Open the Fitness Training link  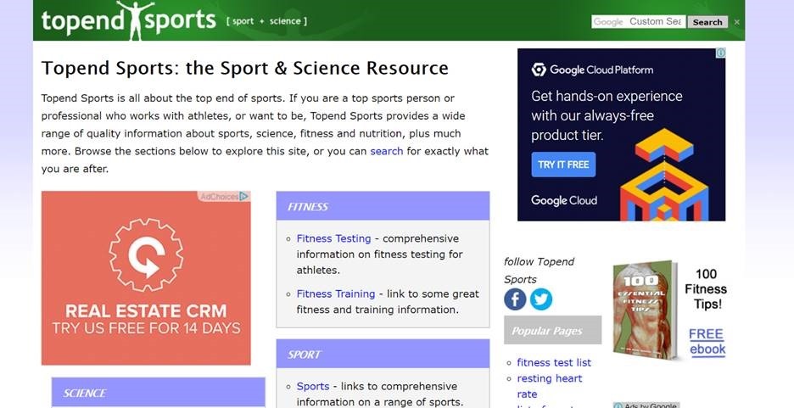tap(335, 293)
